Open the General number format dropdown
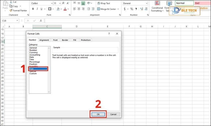 146,4
